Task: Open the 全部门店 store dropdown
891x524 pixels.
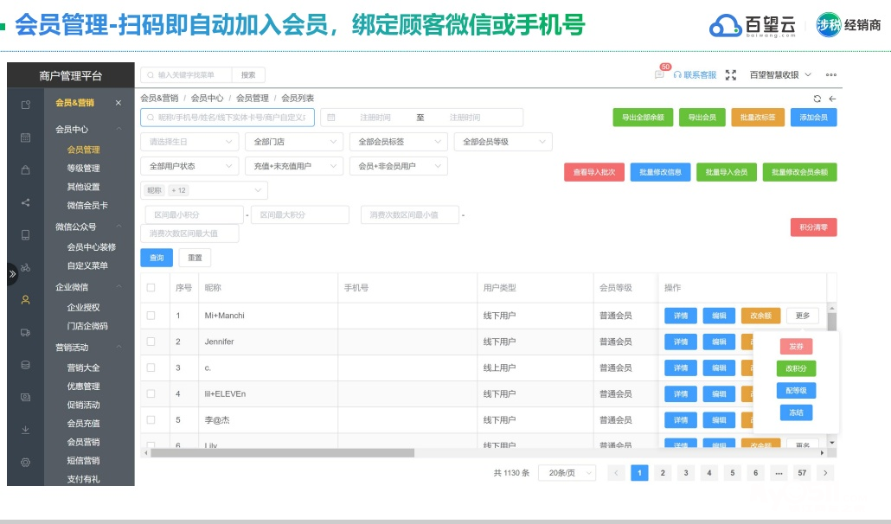Action: click(x=293, y=142)
